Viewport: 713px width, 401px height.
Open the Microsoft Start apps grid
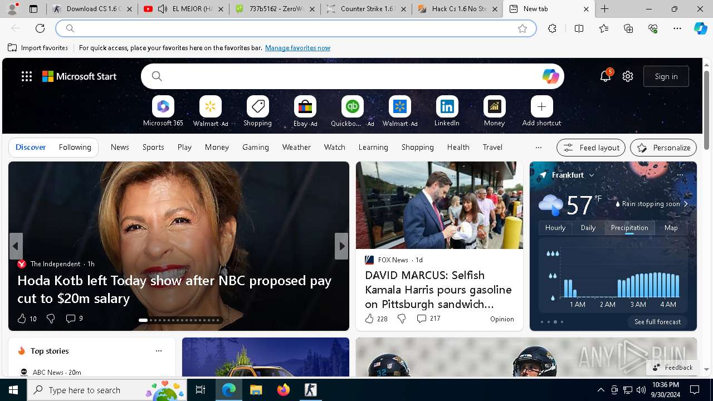tap(27, 76)
